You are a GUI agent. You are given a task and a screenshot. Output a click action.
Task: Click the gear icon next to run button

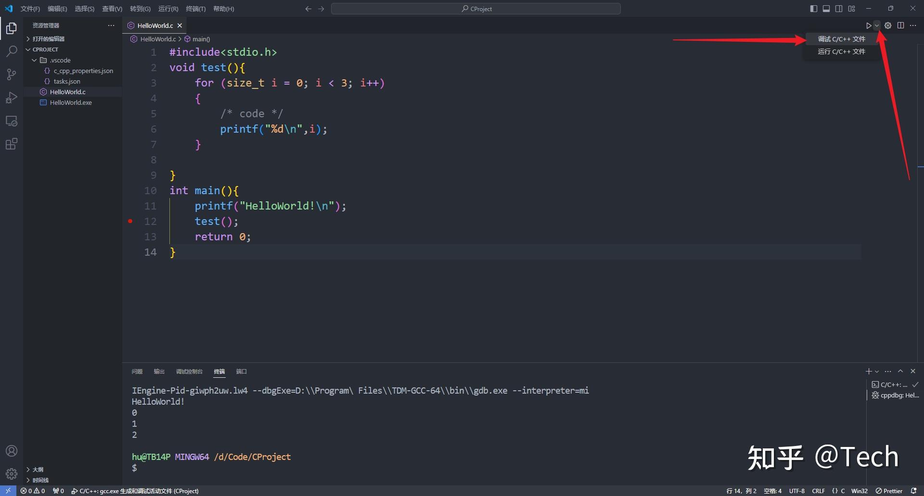click(x=888, y=25)
